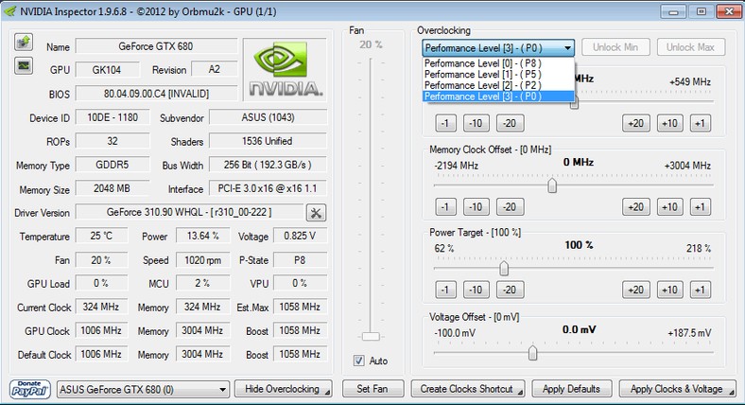
Task: Click the Hide Overclocking button
Action: tap(282, 389)
